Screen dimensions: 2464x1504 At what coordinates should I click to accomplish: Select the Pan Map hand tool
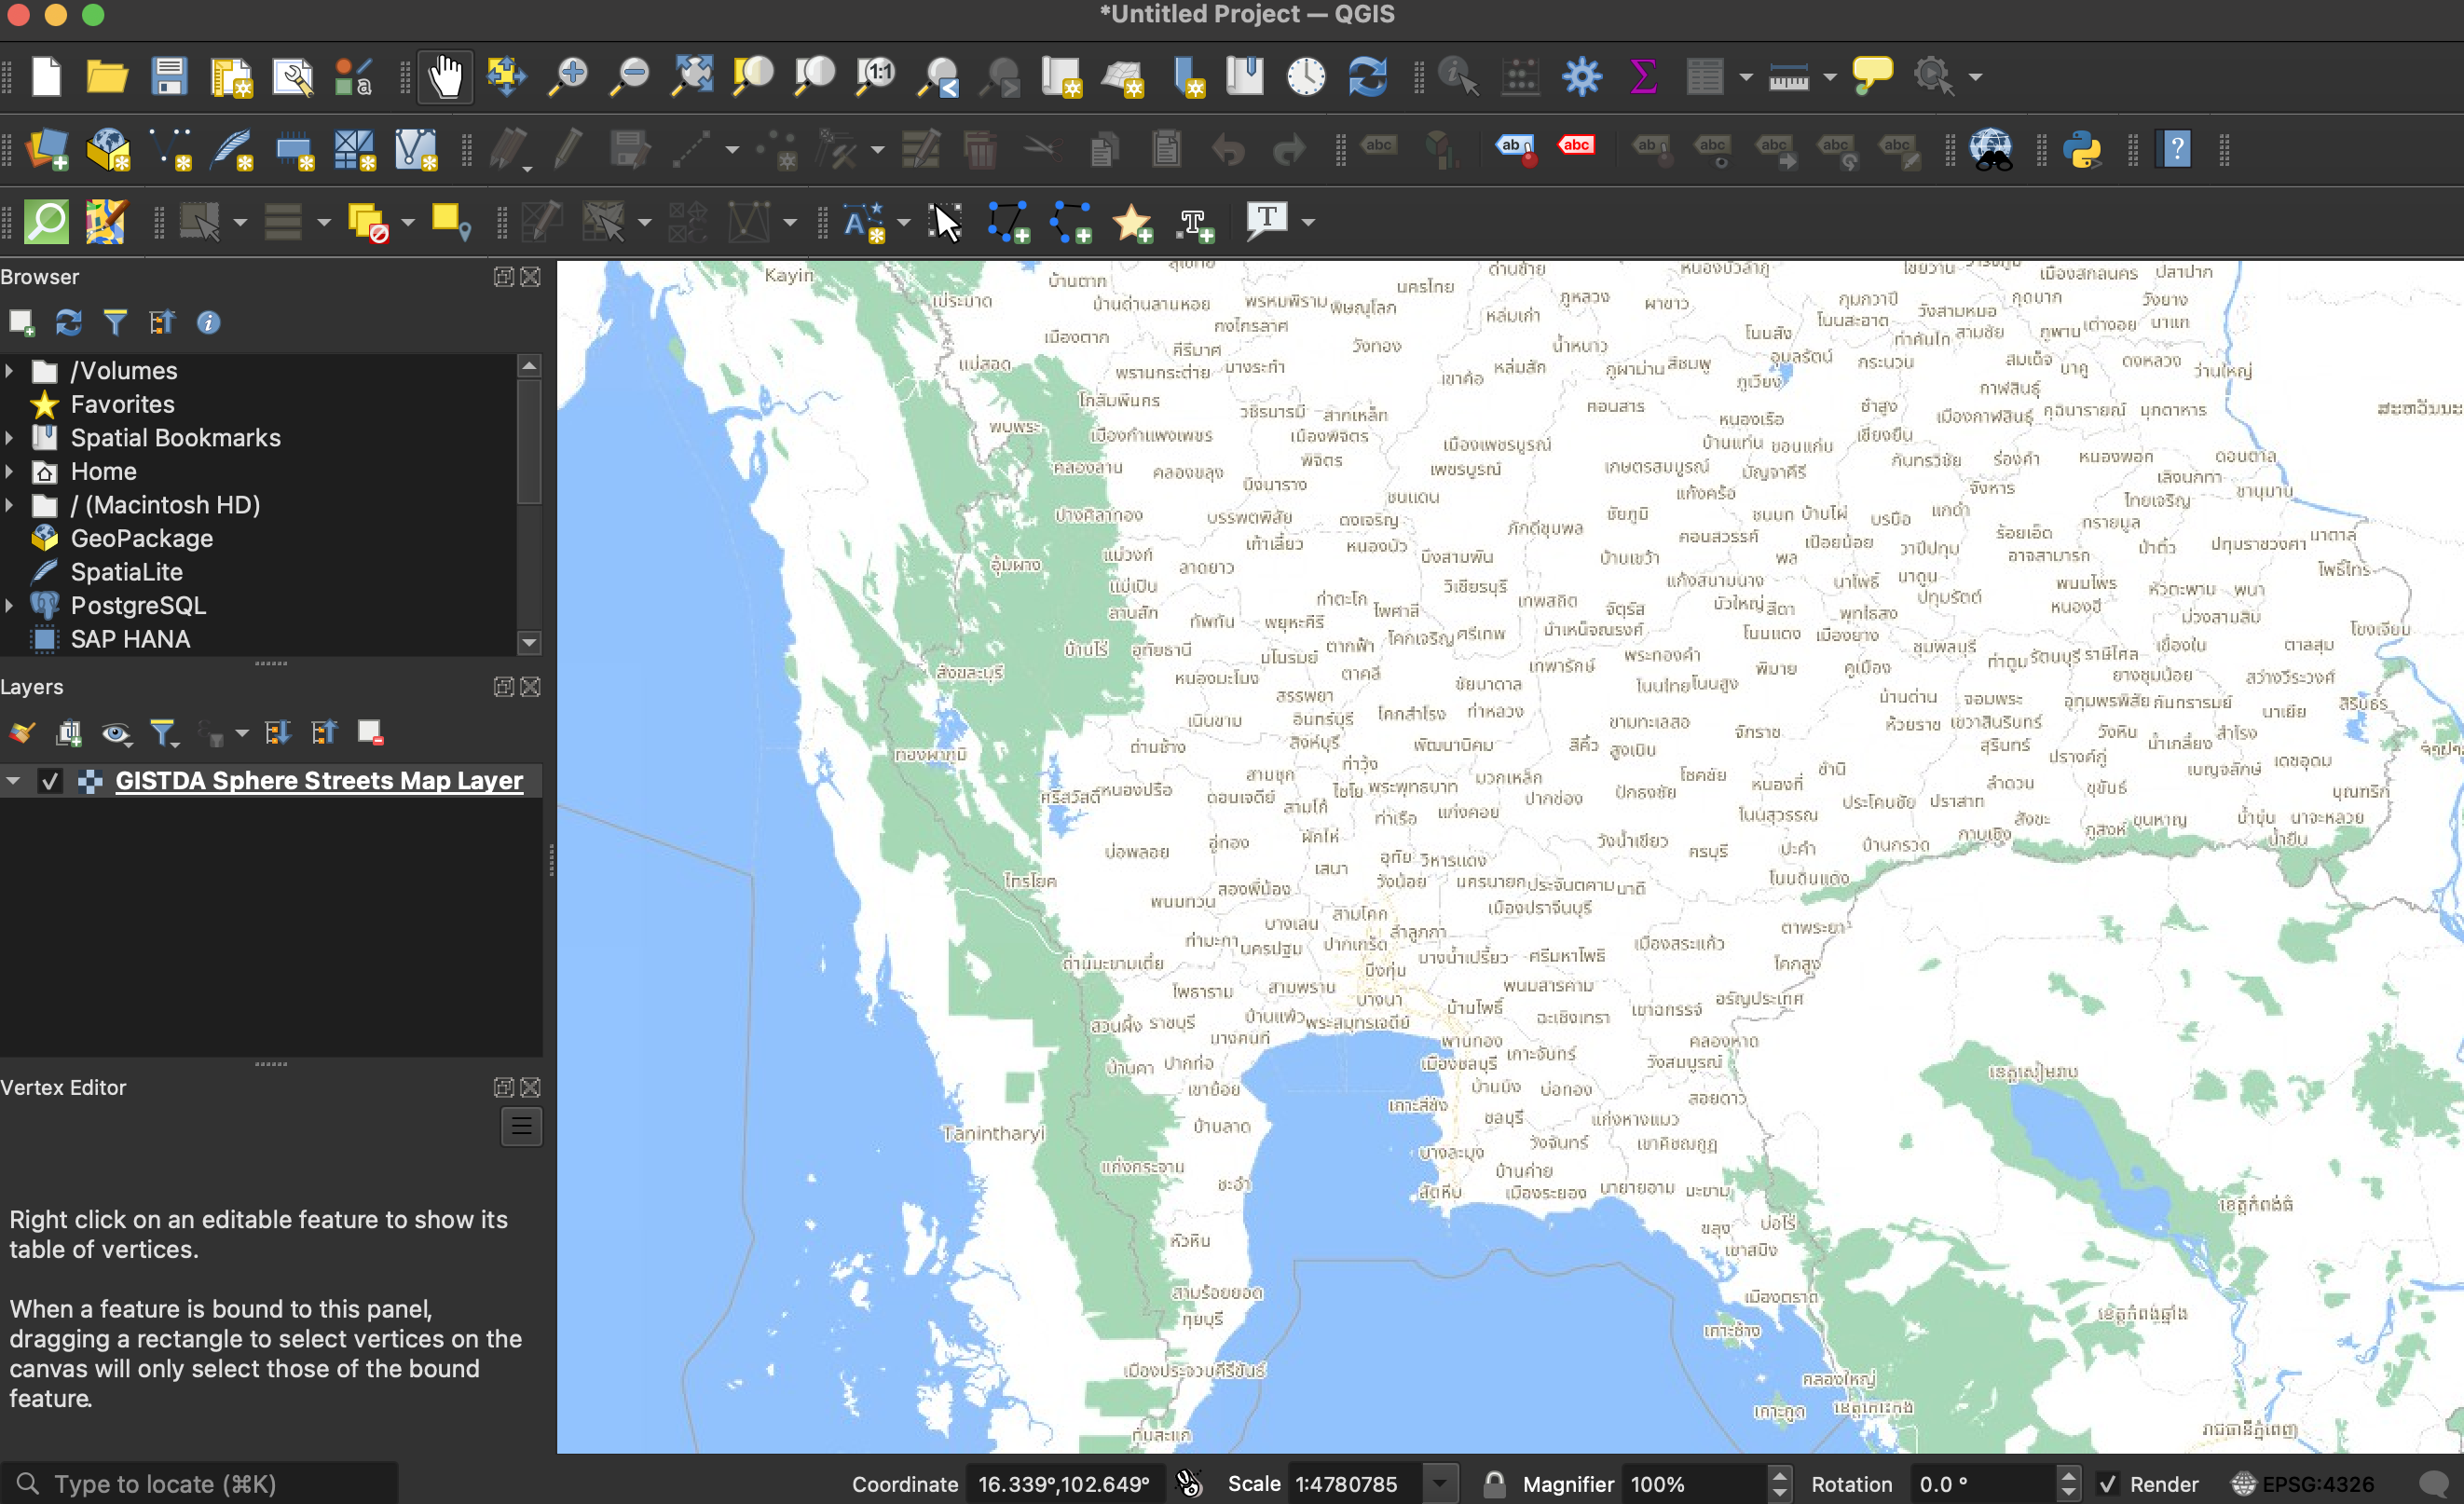446,76
